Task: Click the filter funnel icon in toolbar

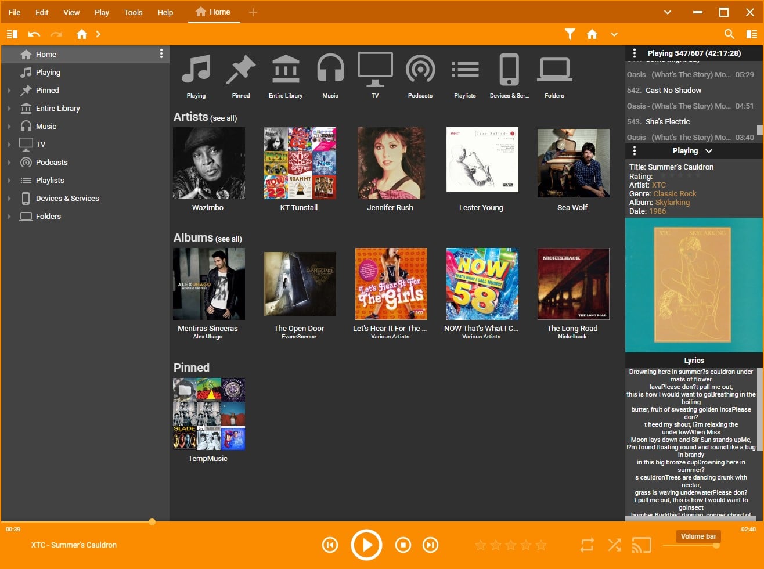Action: (x=570, y=34)
